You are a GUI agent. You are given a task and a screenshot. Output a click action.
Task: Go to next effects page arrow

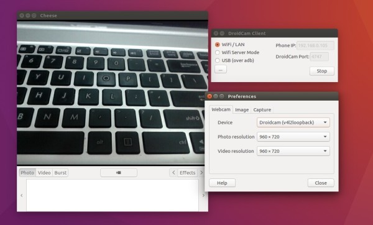(201, 173)
